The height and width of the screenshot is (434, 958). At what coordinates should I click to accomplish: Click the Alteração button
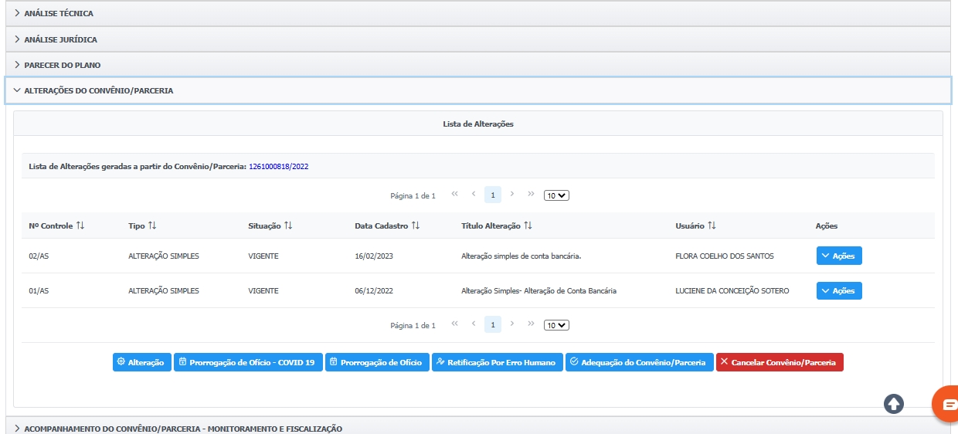tap(141, 362)
